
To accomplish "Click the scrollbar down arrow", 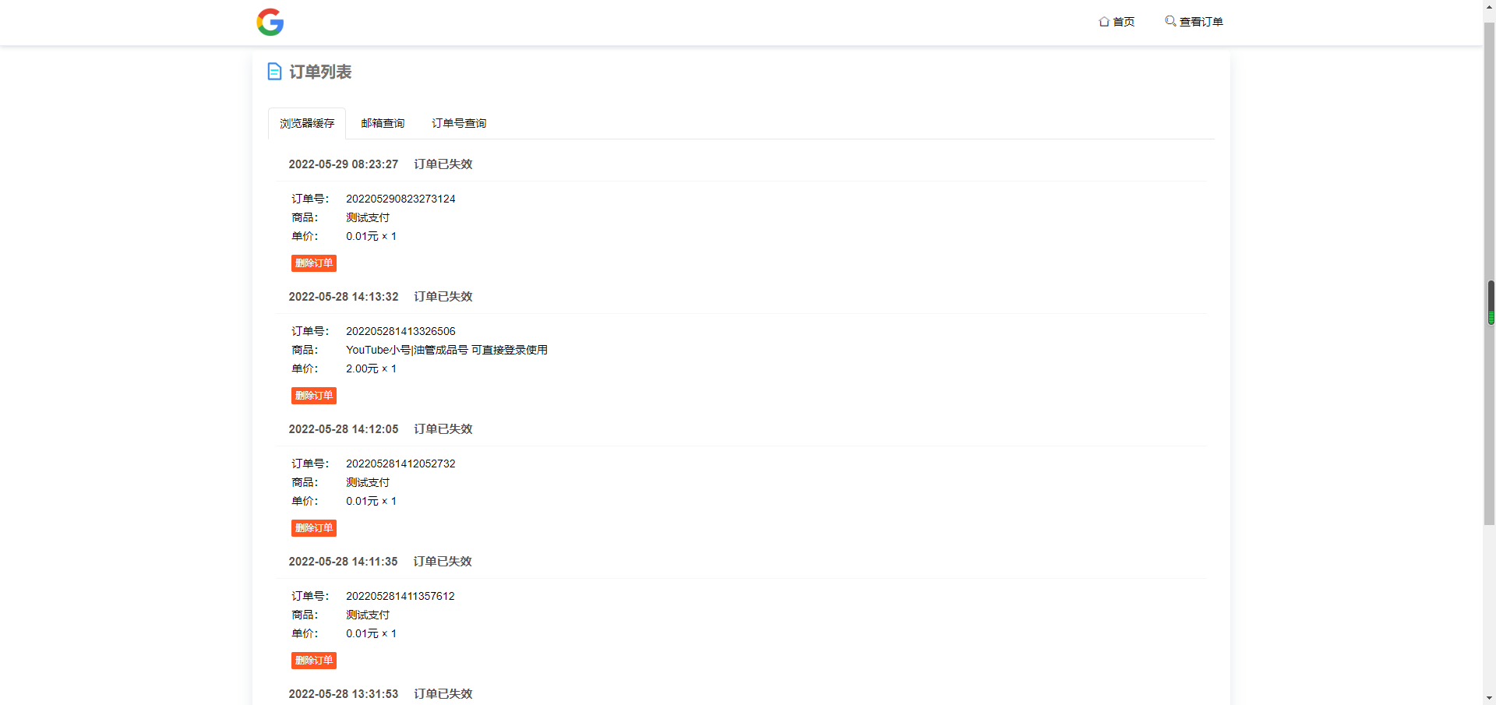I will [1489, 699].
